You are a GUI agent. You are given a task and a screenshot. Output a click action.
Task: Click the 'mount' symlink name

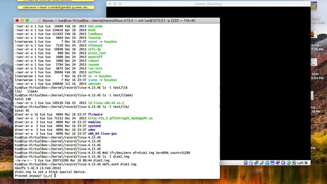[92, 42]
